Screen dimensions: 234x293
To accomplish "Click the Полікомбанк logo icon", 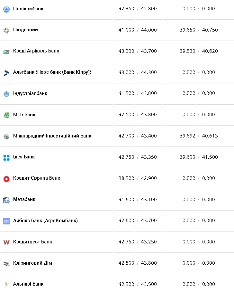I will (x=6, y=9).
